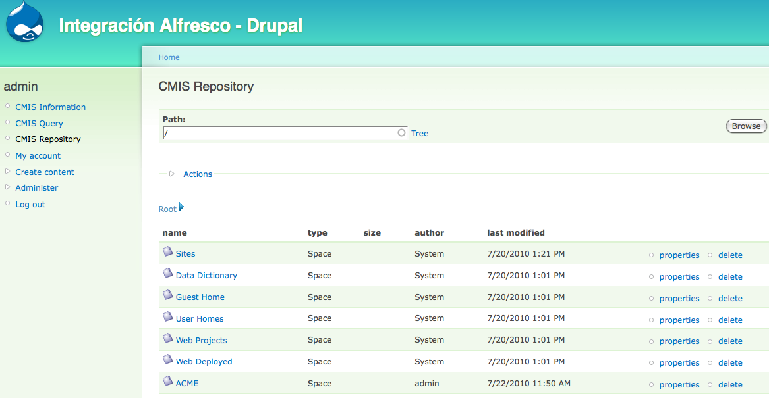The height and width of the screenshot is (398, 769).
Task: Click the '7/22/2010 11:50 AM' date cell
Action: [x=528, y=384]
